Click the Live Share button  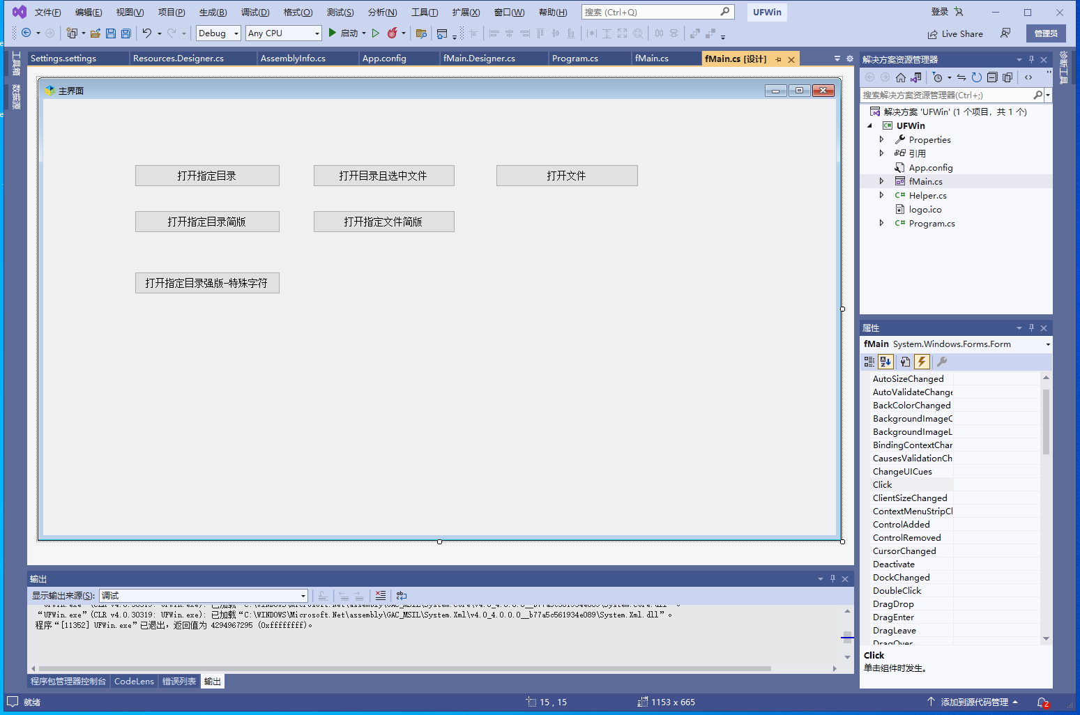coord(955,33)
